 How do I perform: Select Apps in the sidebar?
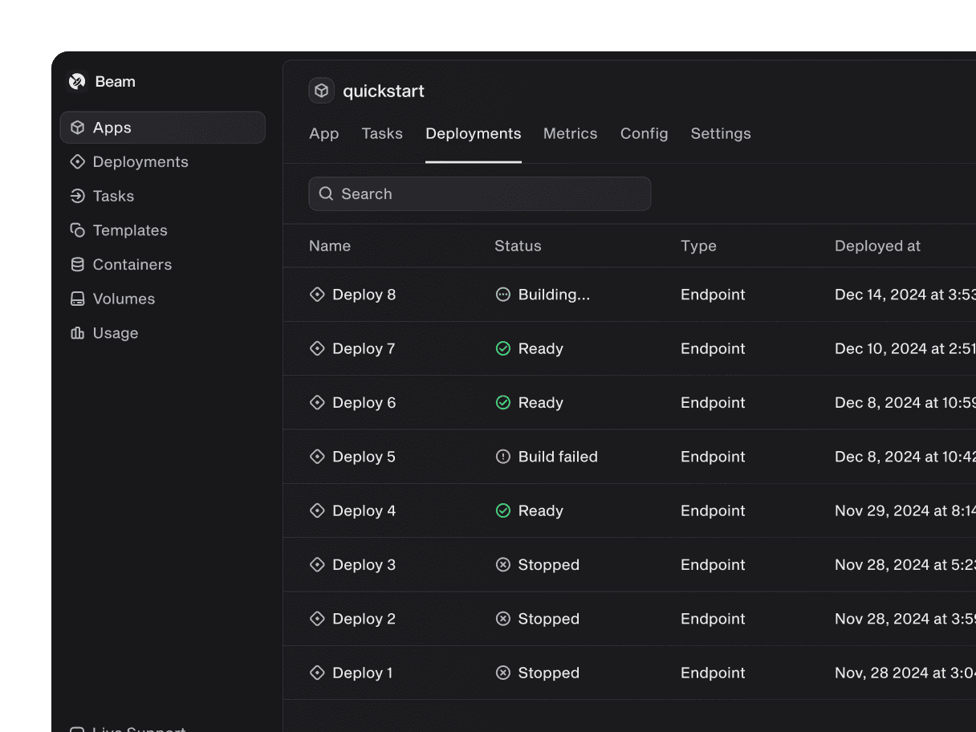click(x=112, y=128)
